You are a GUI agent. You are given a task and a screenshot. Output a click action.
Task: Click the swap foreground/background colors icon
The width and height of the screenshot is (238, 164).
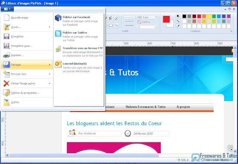click(x=178, y=21)
